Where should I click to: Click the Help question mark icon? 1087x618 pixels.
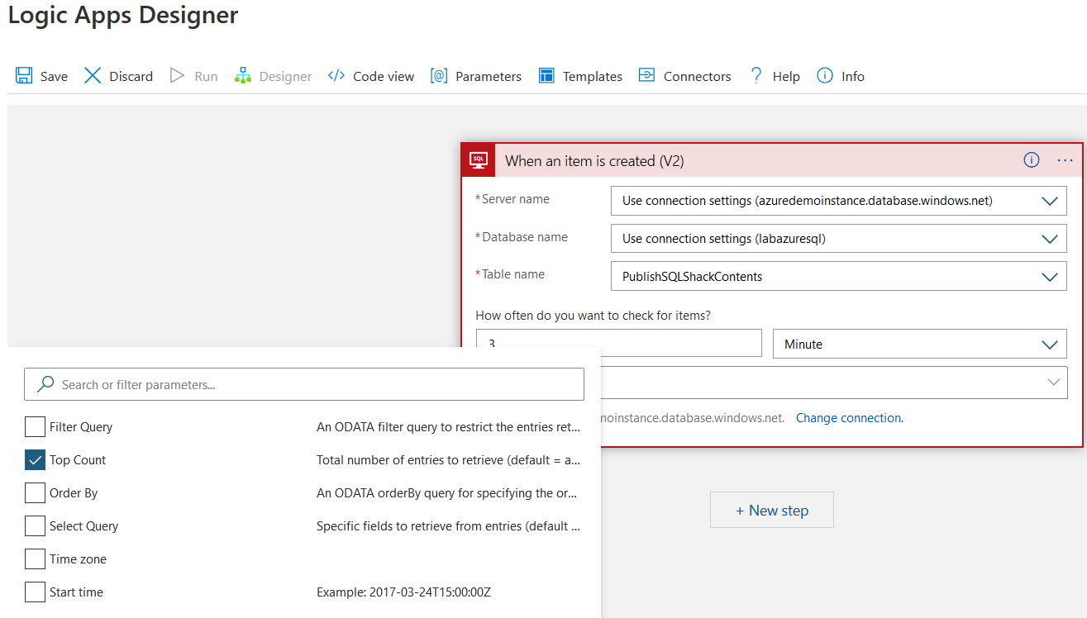756,76
